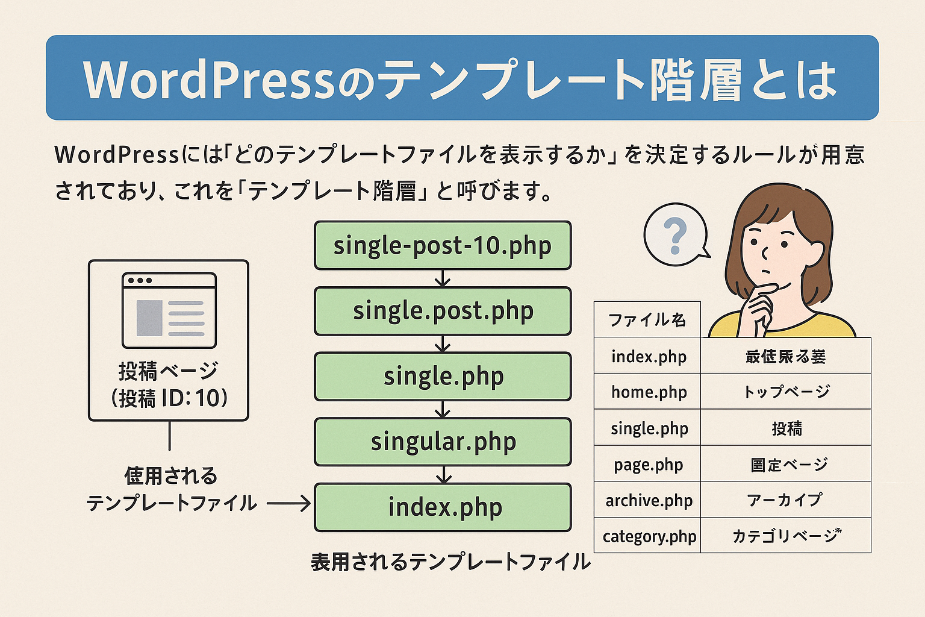This screenshot has height=617, width=925.
Task: Click the intro paragraph starting WordPressには
Action: point(460,172)
